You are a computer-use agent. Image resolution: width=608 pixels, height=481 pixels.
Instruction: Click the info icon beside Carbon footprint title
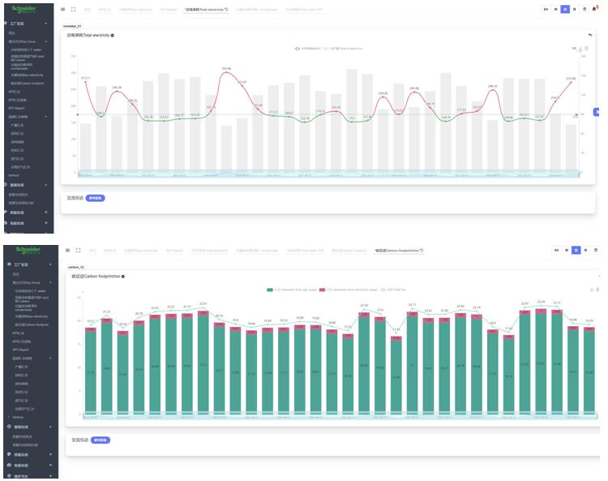(122, 277)
